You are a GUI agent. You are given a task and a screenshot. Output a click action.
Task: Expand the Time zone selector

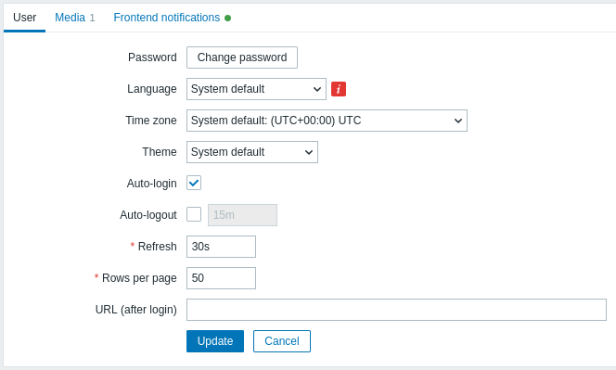(x=327, y=121)
